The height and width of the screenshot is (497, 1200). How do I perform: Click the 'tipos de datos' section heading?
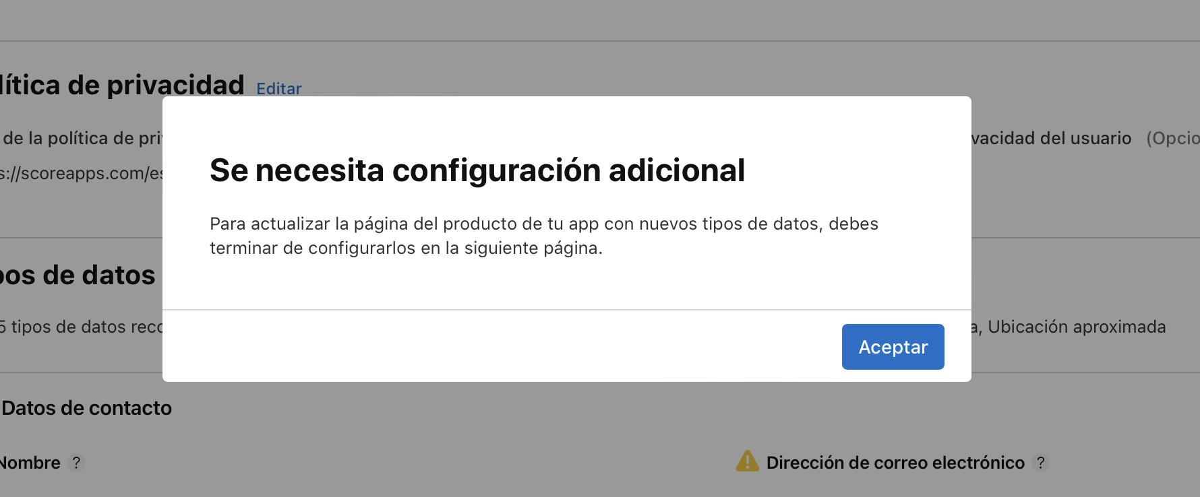(x=78, y=275)
